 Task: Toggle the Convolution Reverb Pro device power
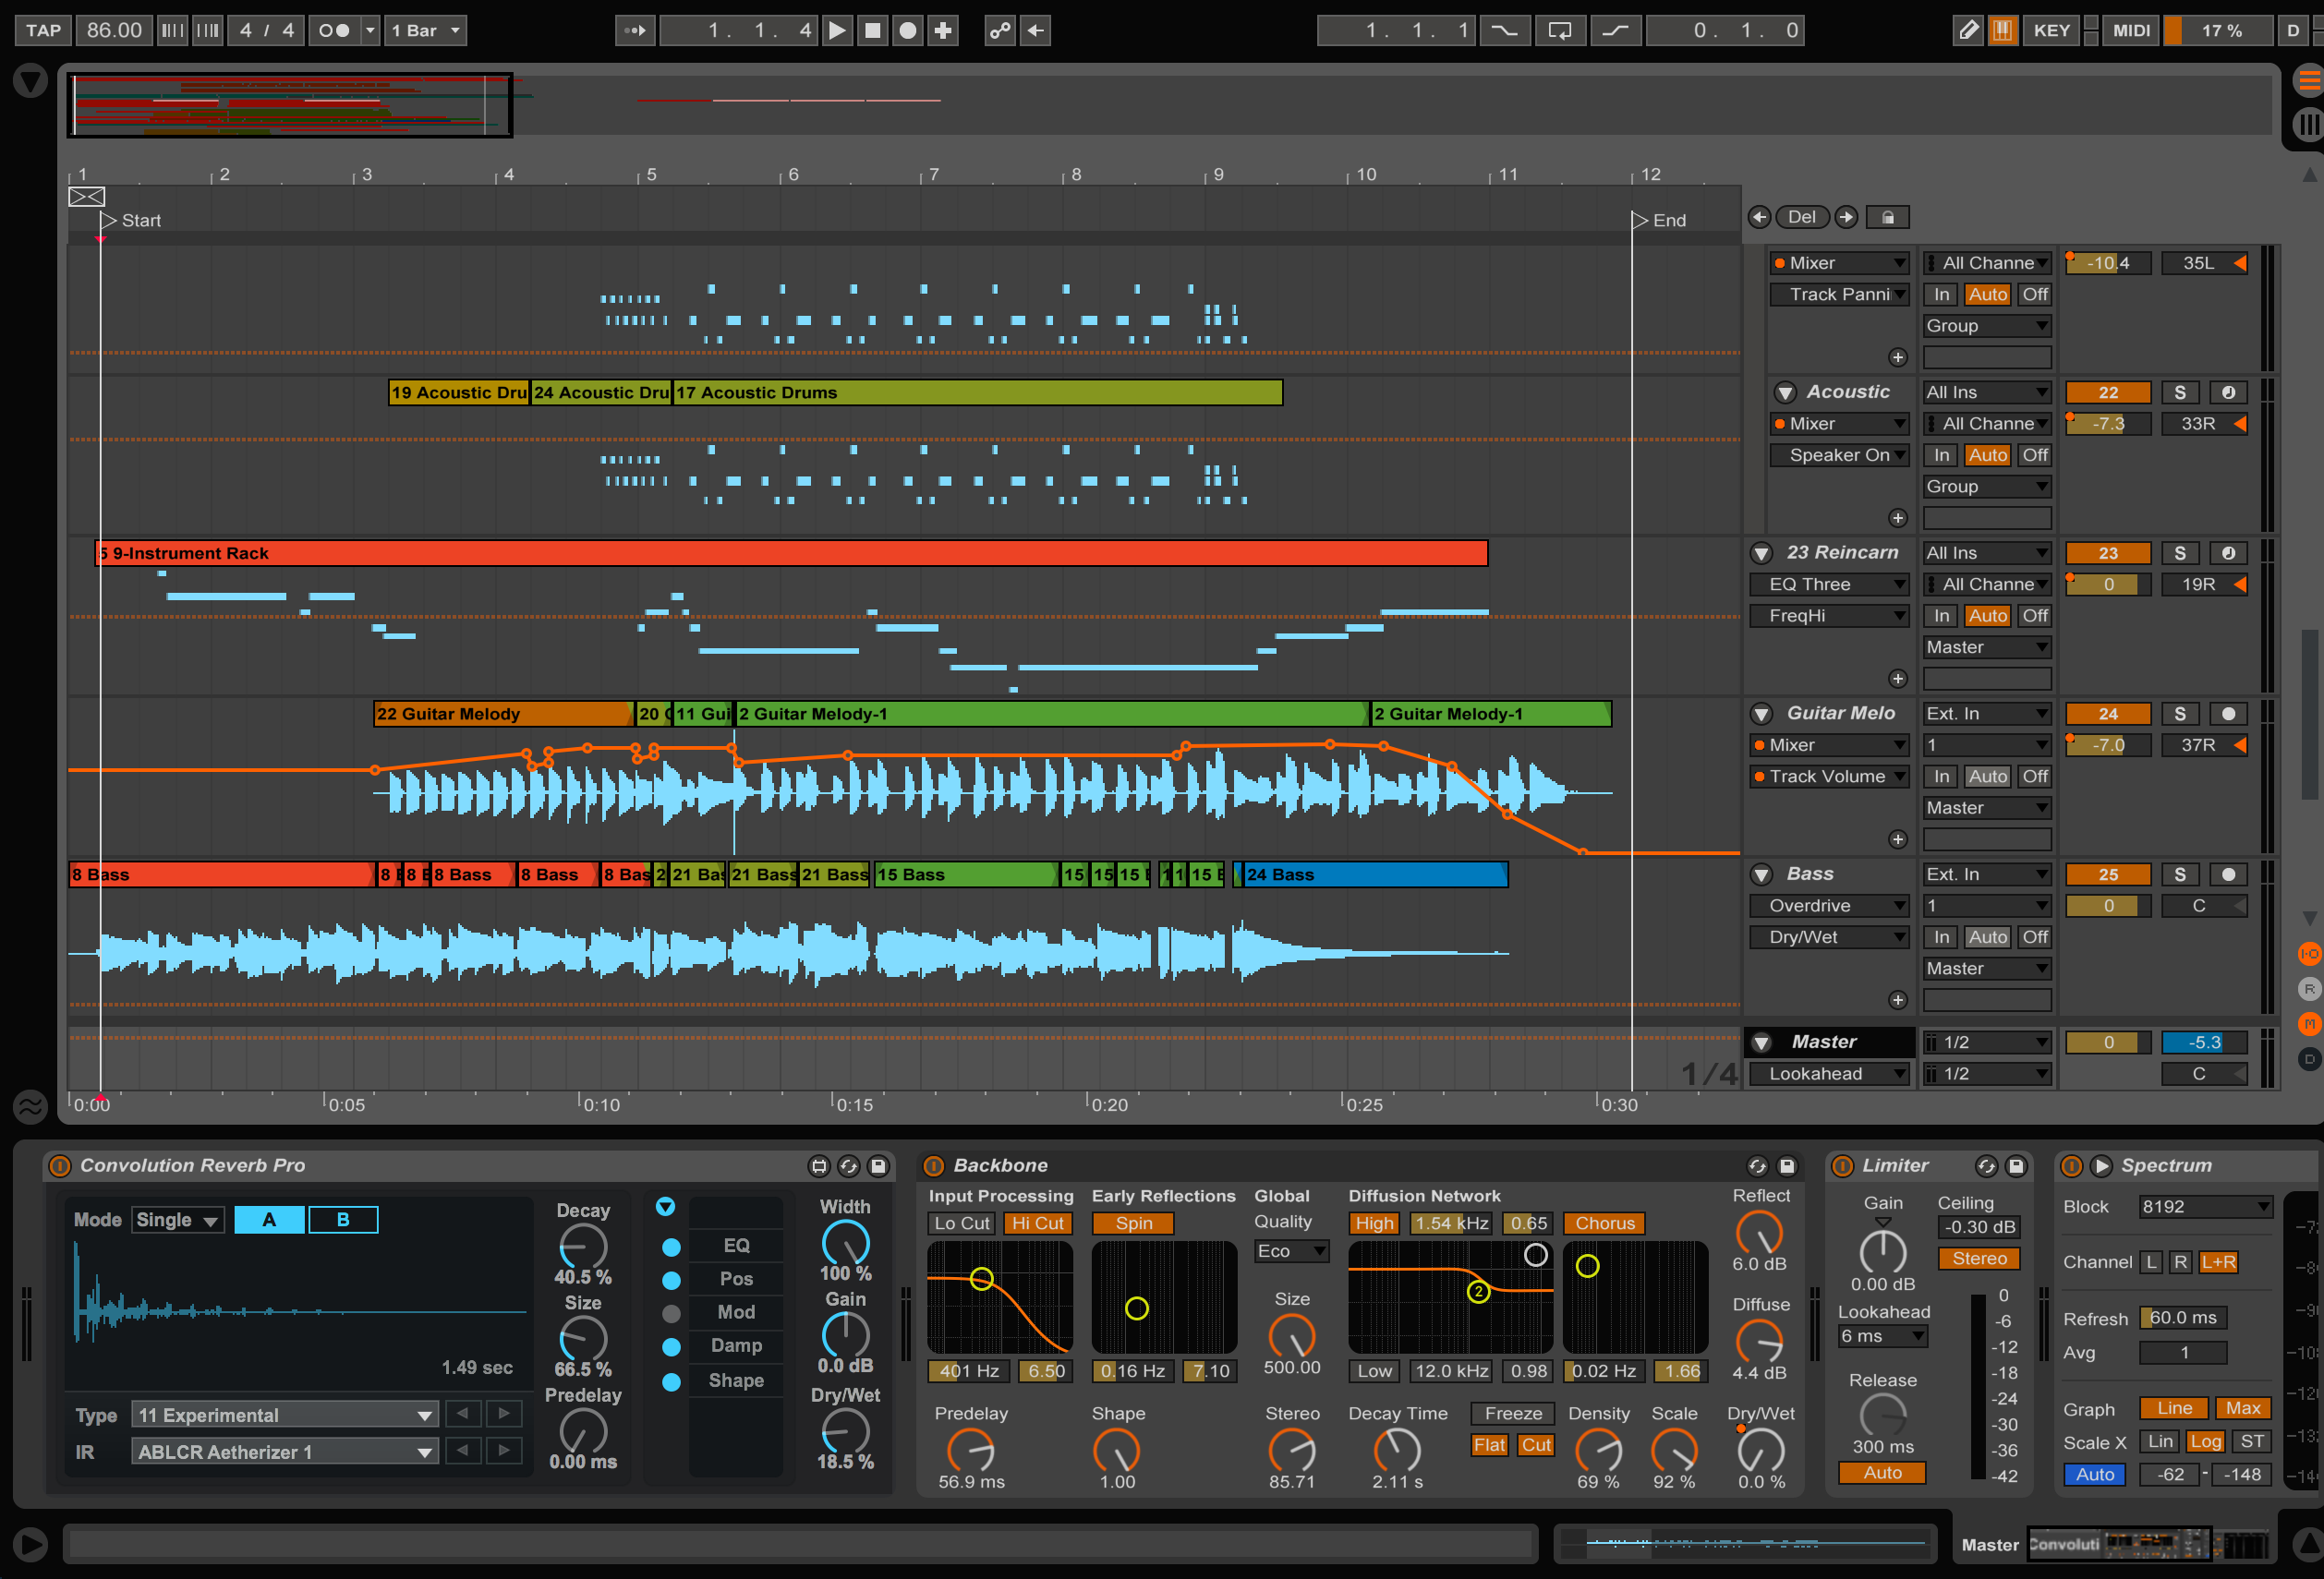pos(60,1165)
